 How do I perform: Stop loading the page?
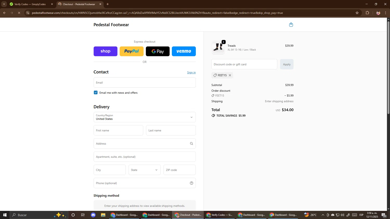click(x=19, y=13)
